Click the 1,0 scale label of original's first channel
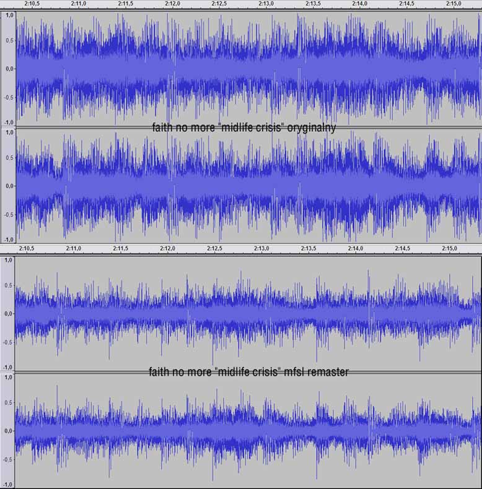The width and height of the screenshot is (482, 489). click(x=10, y=15)
